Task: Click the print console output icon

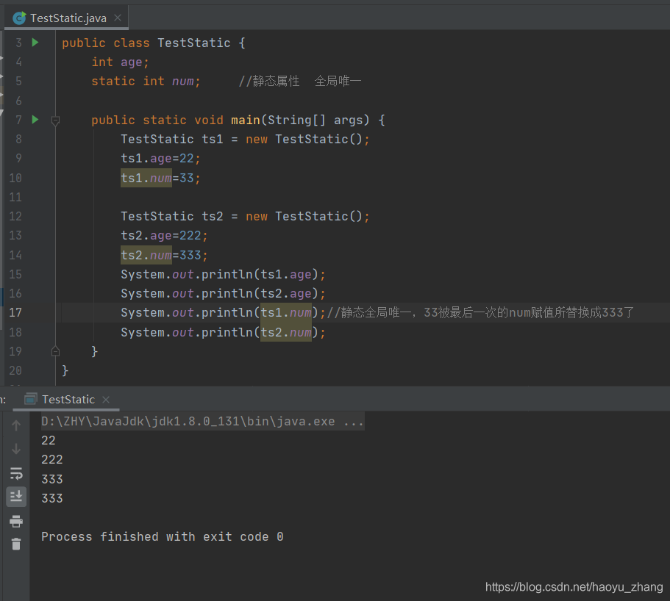Action: [x=16, y=521]
